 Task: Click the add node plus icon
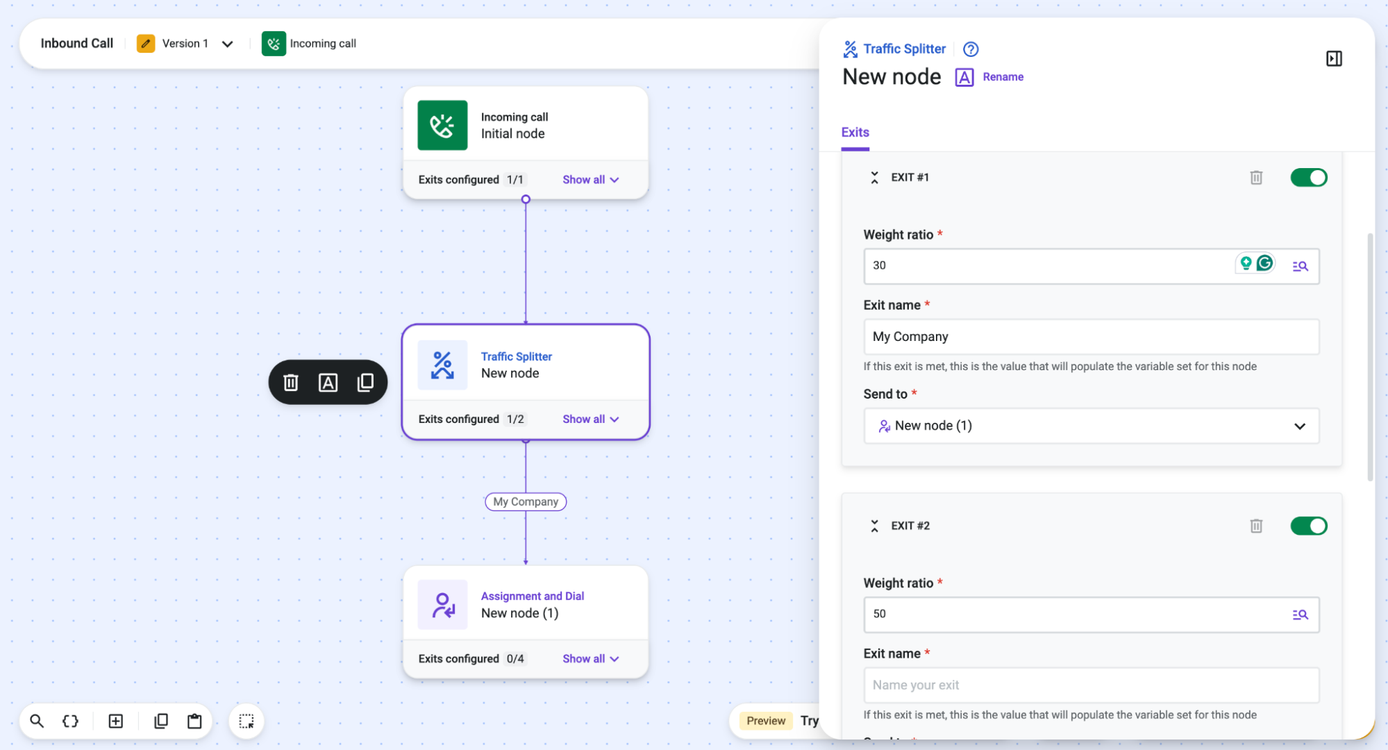(116, 721)
